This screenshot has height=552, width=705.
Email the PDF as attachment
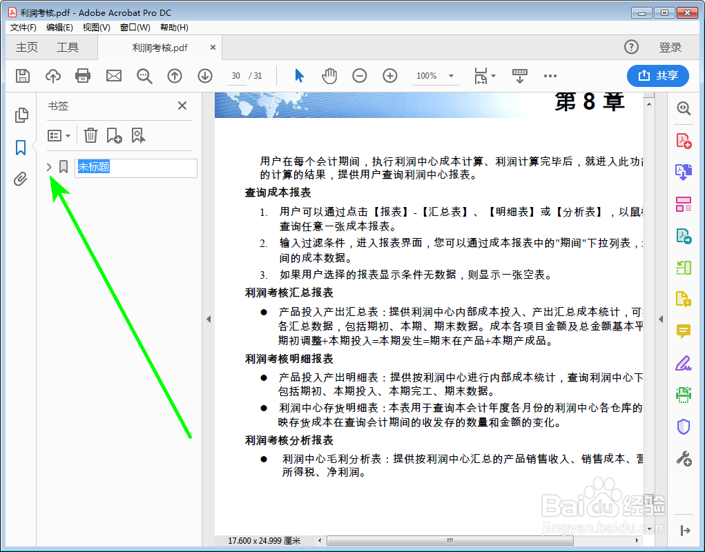click(x=113, y=76)
